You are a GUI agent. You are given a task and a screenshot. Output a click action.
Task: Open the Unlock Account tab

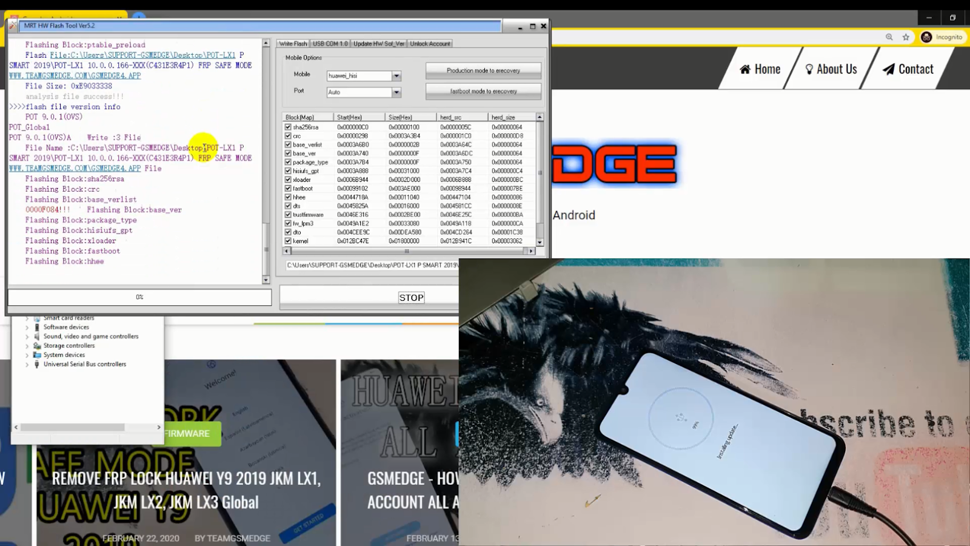coord(430,44)
